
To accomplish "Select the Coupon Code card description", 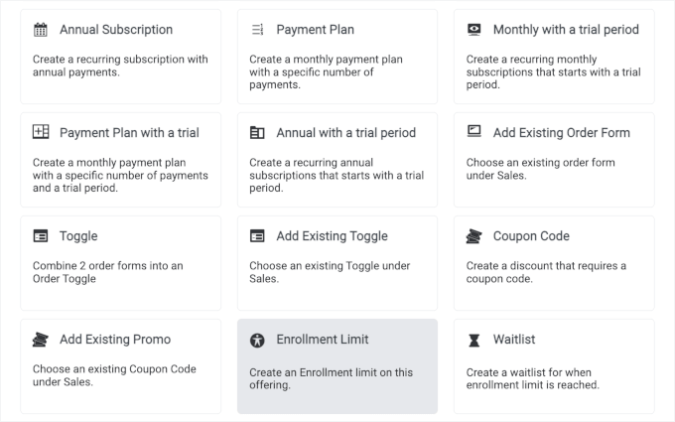I will [x=546, y=272].
